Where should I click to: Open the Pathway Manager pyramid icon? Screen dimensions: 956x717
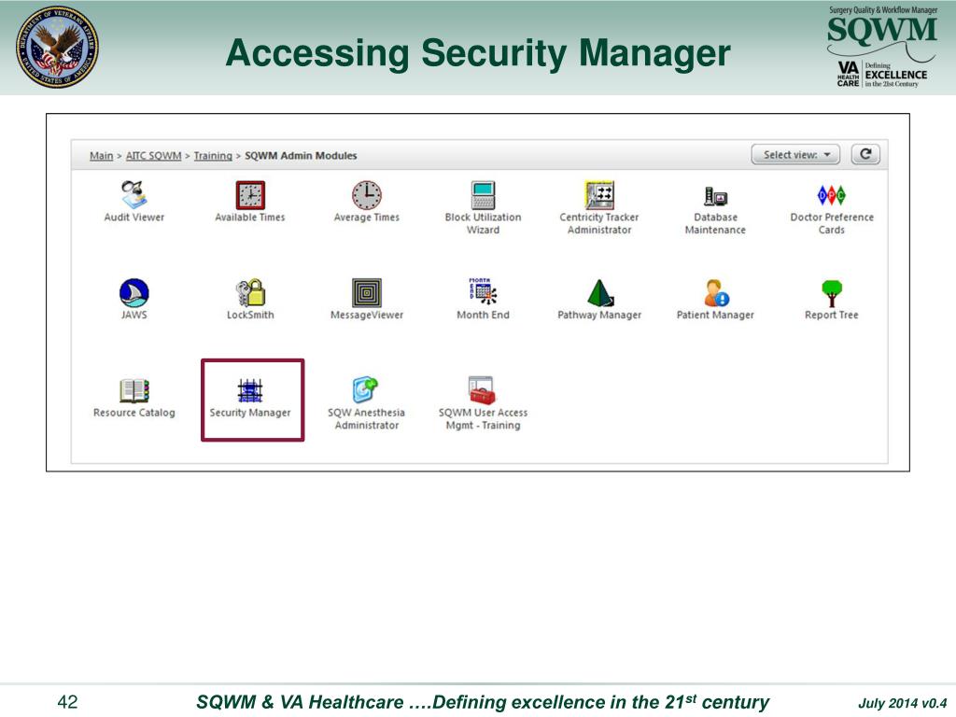[x=600, y=292]
